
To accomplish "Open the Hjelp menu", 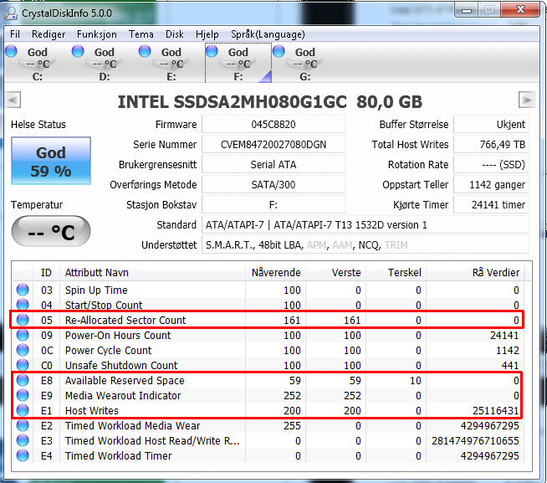I will coord(207,34).
